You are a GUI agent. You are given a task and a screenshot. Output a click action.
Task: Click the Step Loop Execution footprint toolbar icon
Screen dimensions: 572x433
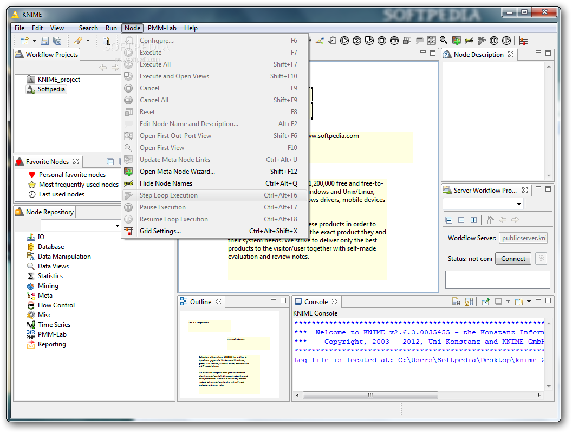(x=482, y=41)
